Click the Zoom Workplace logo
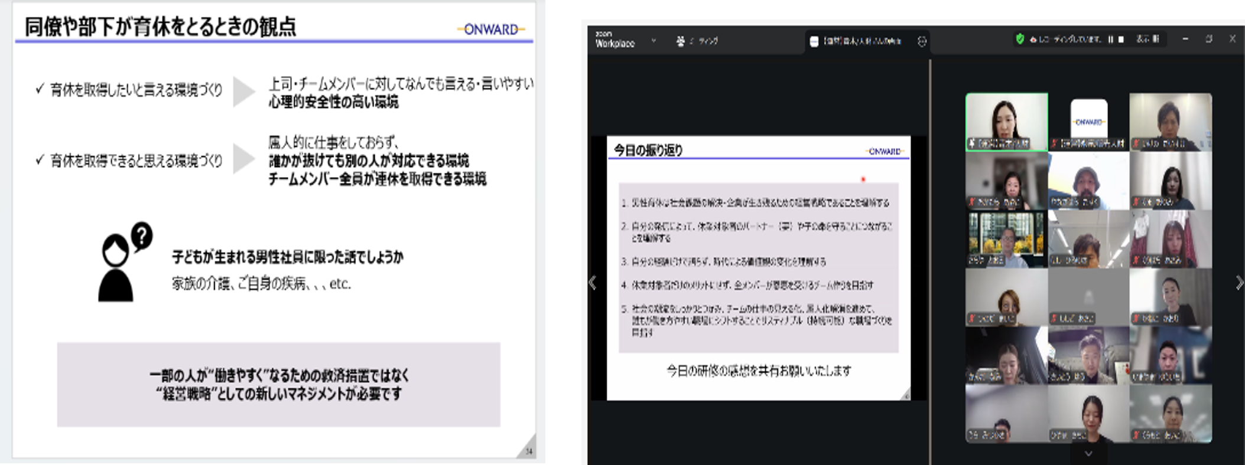1245x465 pixels. click(x=615, y=40)
